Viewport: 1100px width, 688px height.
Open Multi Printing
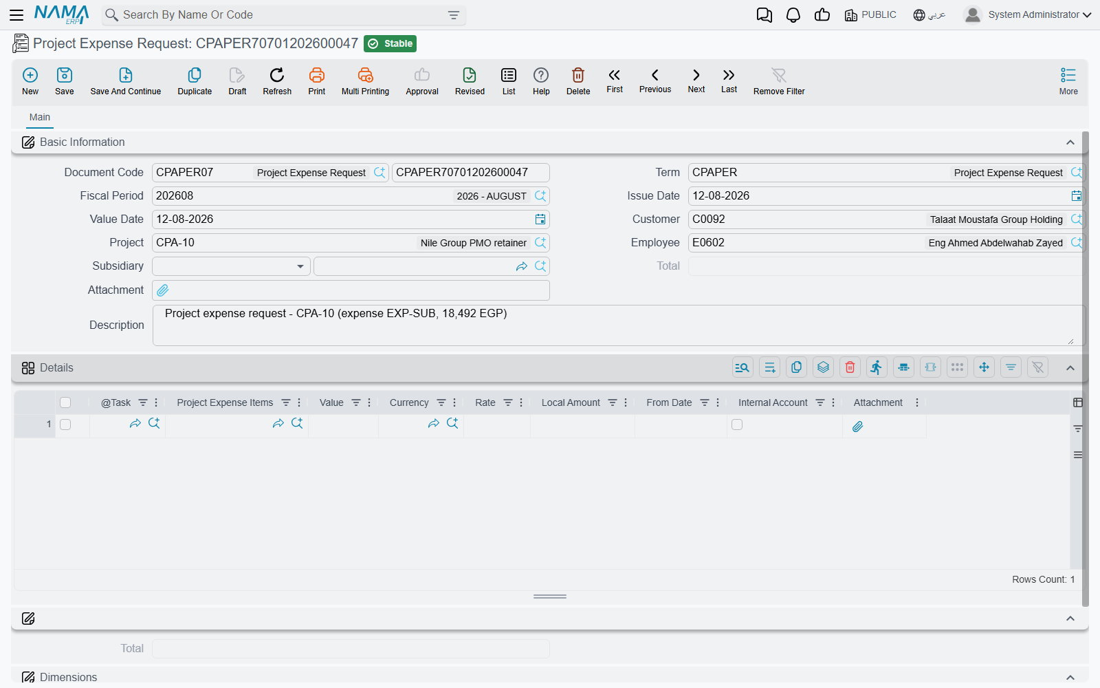coord(365,81)
